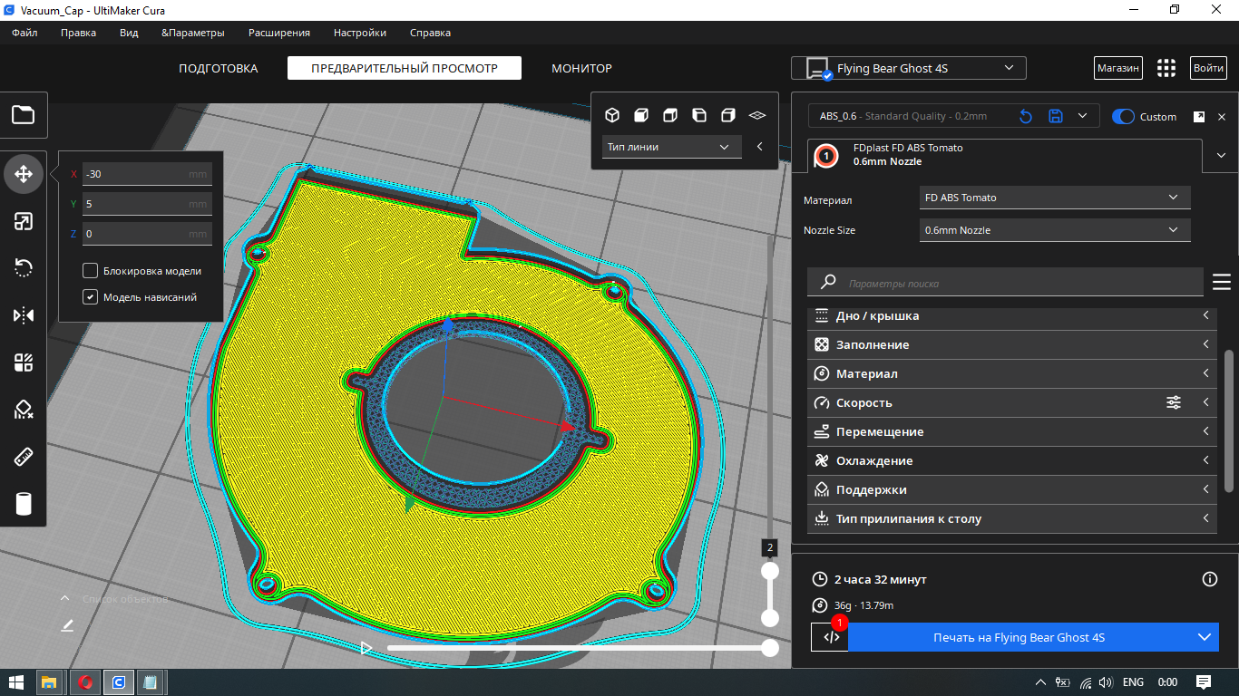Select the Rotate tool
This screenshot has width=1239, height=696.
(x=24, y=268)
